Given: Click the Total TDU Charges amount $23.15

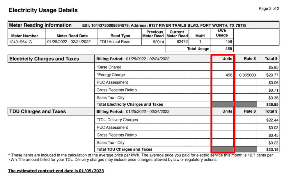Looking at the screenshot, I should click(x=272, y=149).
